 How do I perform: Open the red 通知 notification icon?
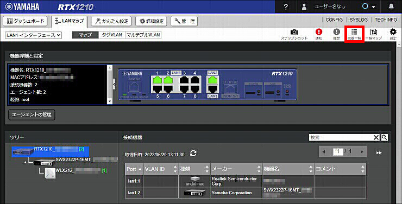(319, 34)
